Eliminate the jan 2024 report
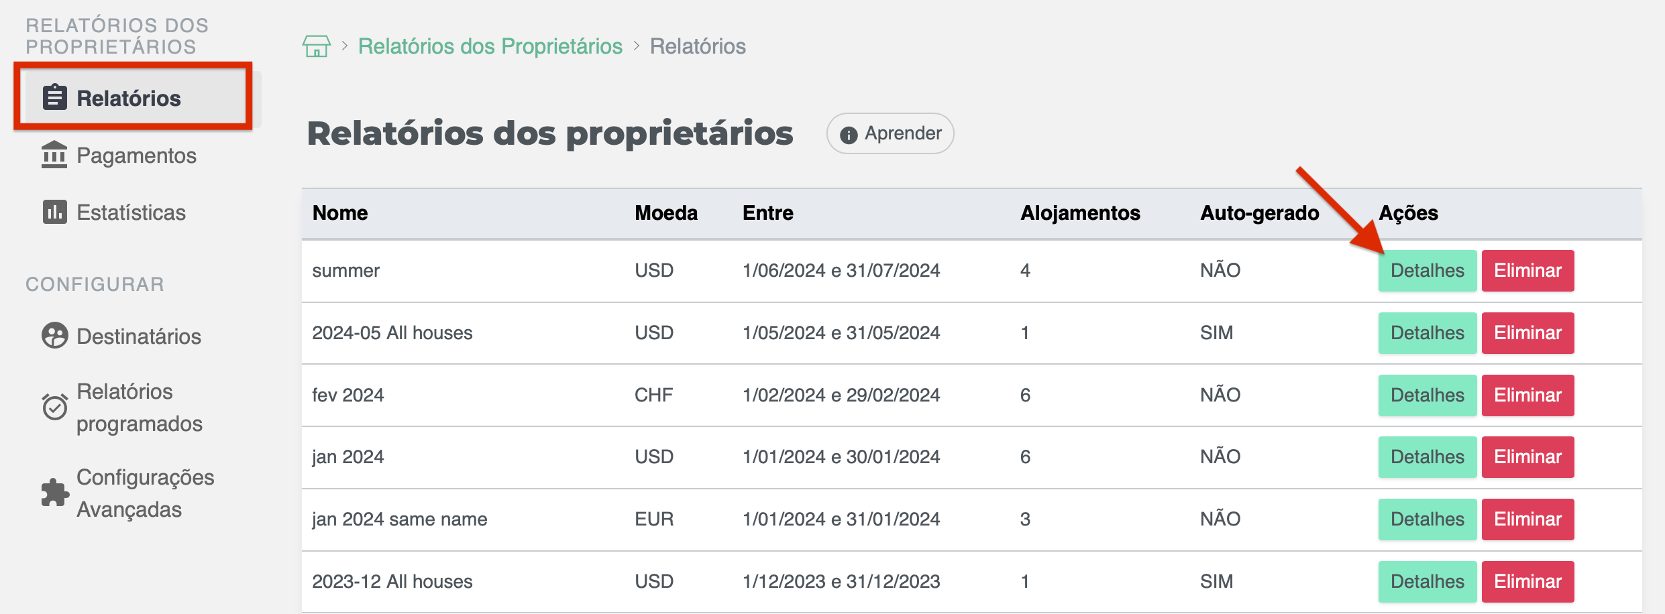Image resolution: width=1665 pixels, height=614 pixels. [x=1528, y=456]
